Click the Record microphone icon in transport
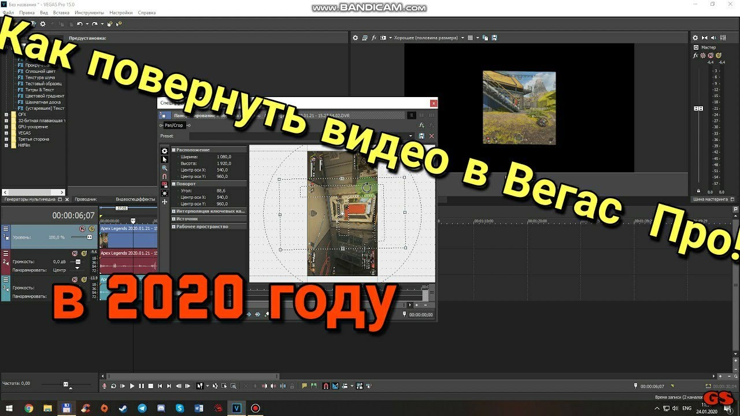Screen dimensions: 740x416 point(104,385)
